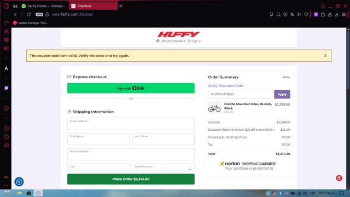Click the Granite Mountain Bike thumbnail
Screen dimensions: 350x197
214,108
